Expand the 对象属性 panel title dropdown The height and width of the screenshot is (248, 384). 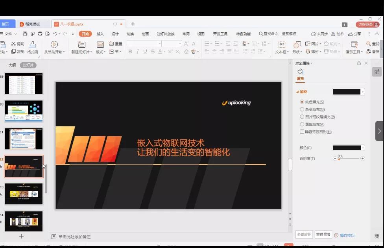tap(312, 63)
